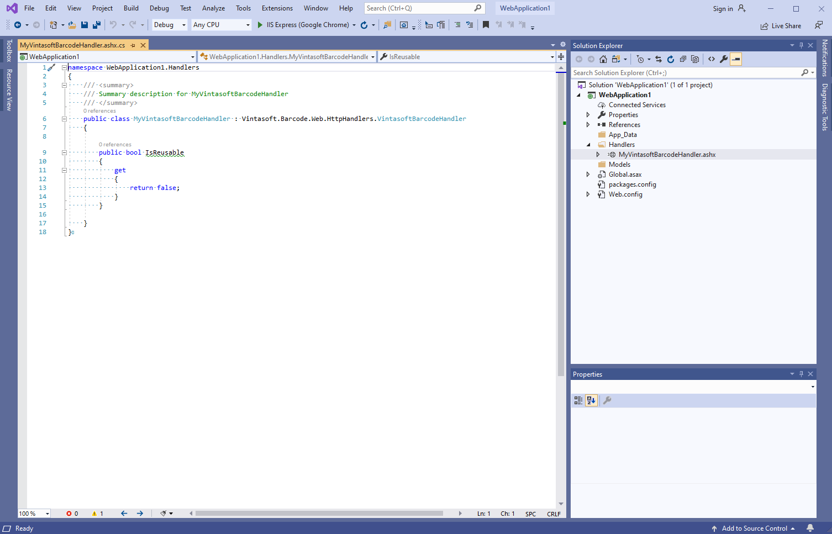832x534 pixels.
Task: Start debugging with the green play icon
Action: (x=260, y=25)
